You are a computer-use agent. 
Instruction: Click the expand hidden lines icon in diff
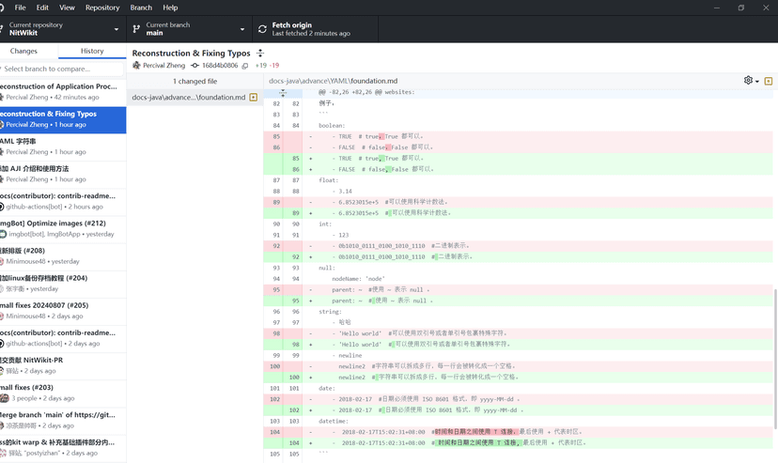[x=283, y=93]
